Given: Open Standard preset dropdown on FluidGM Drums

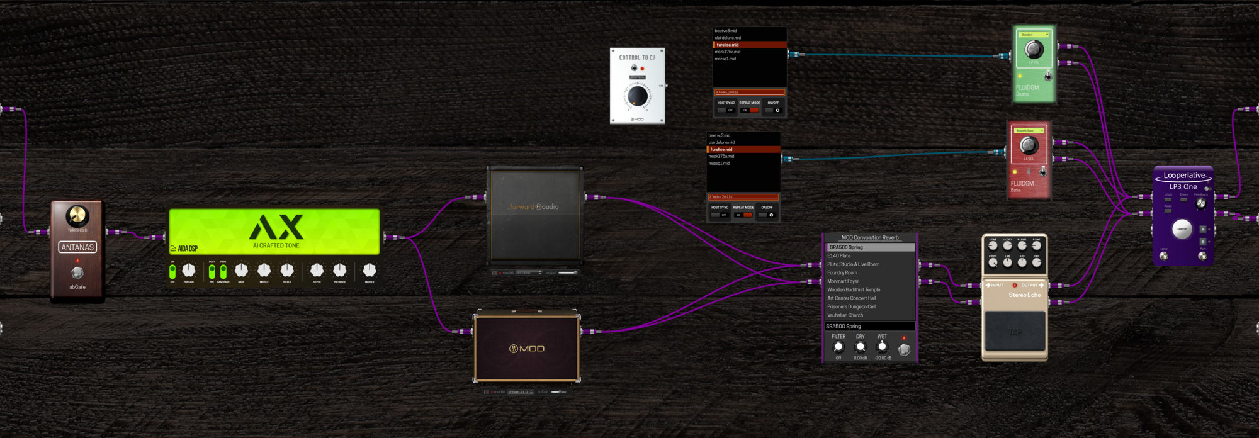Looking at the screenshot, I should click(x=1034, y=35).
